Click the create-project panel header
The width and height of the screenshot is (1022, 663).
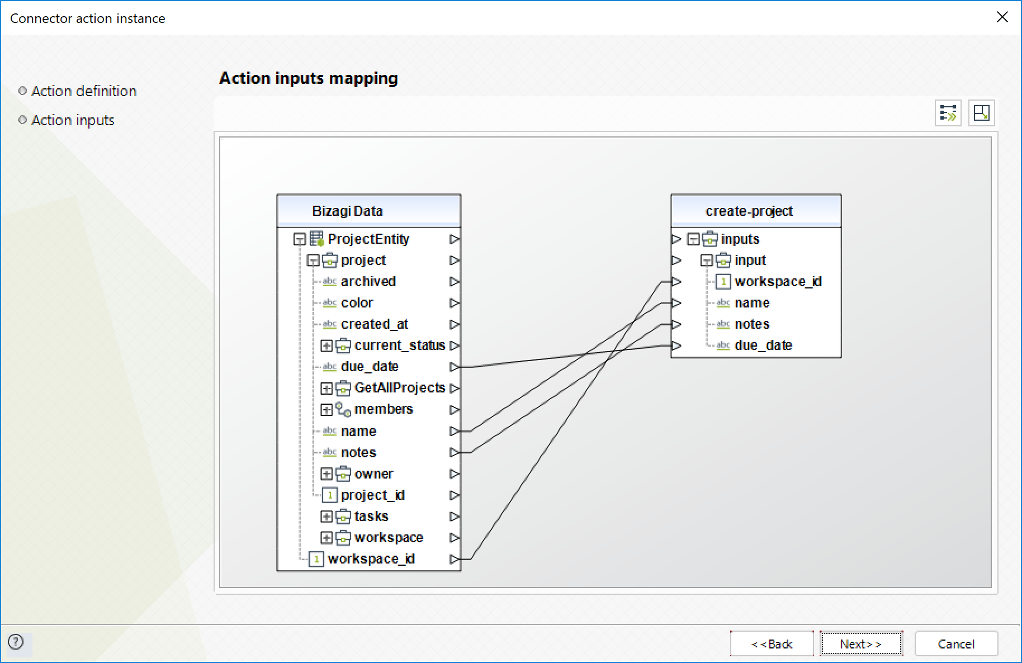[x=756, y=211]
